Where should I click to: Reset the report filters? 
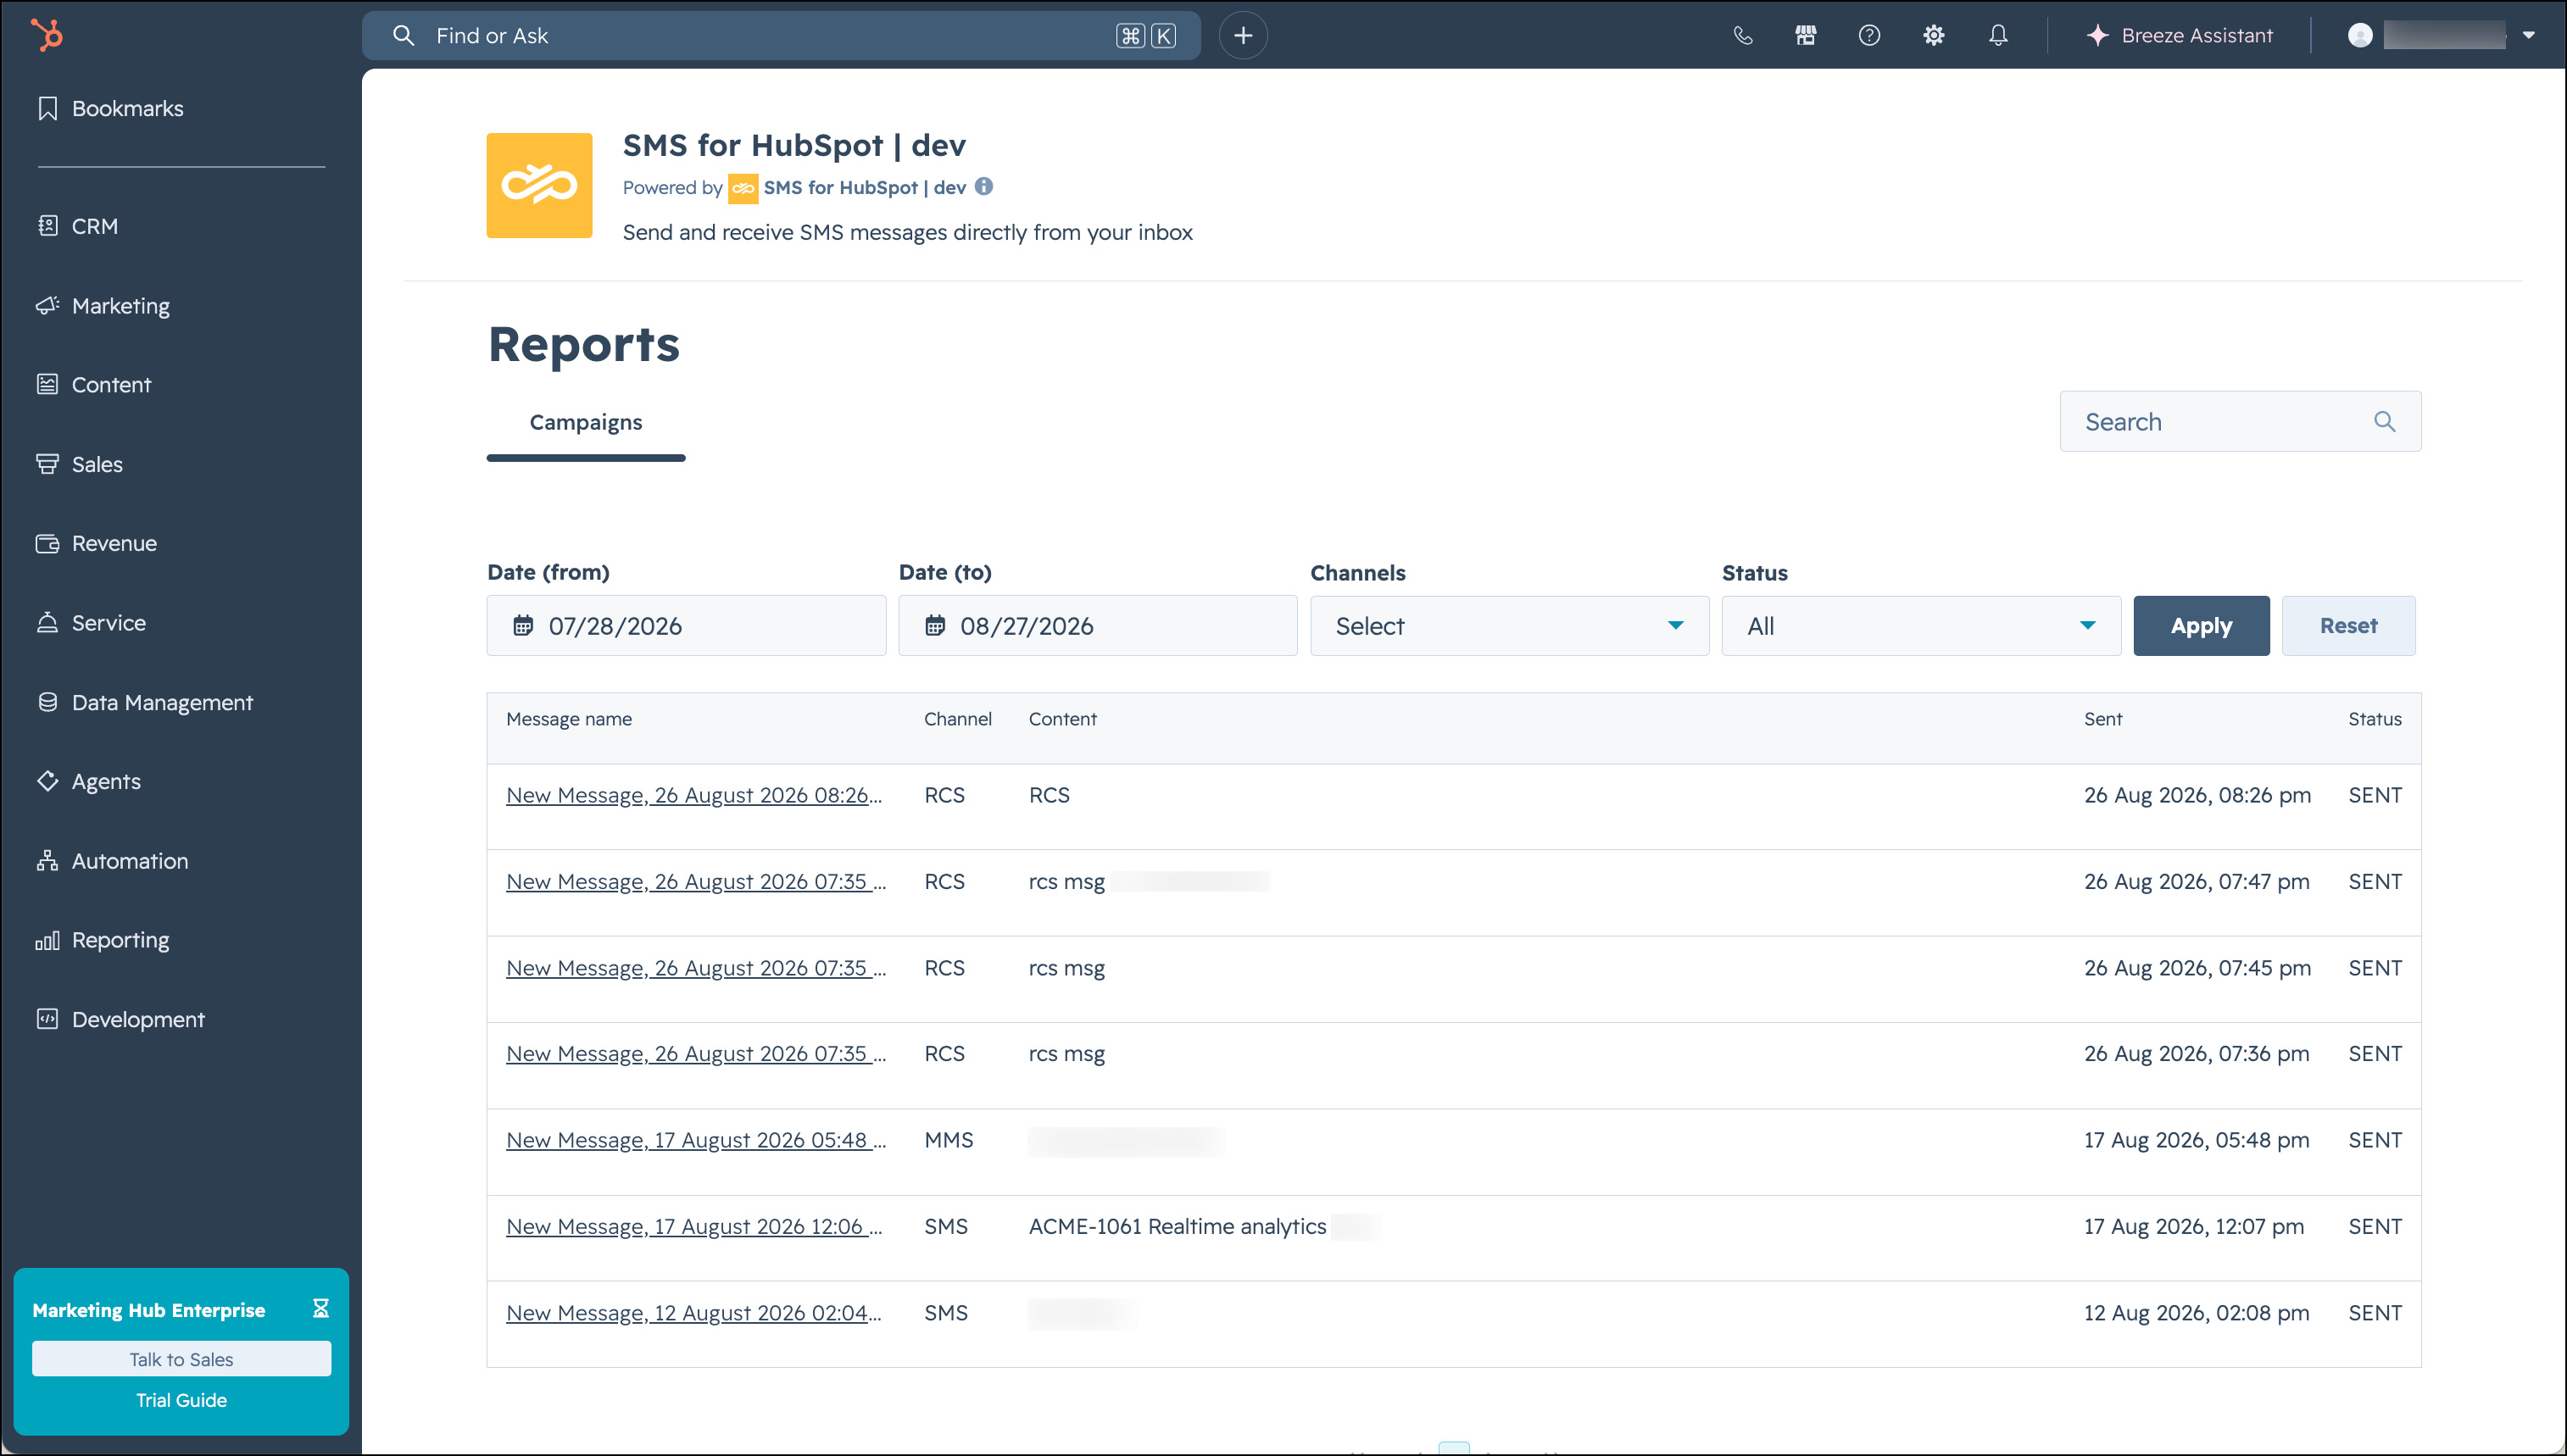pyautogui.click(x=2348, y=626)
